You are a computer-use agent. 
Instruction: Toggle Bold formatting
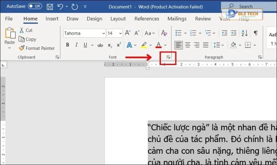pos(68,45)
